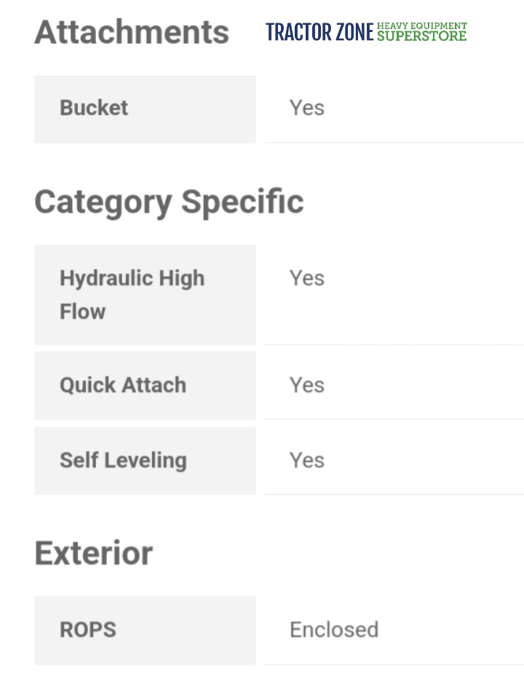Click the Self Leveling Yes value
Viewport: 524px width, 692px height.
pyautogui.click(x=307, y=460)
